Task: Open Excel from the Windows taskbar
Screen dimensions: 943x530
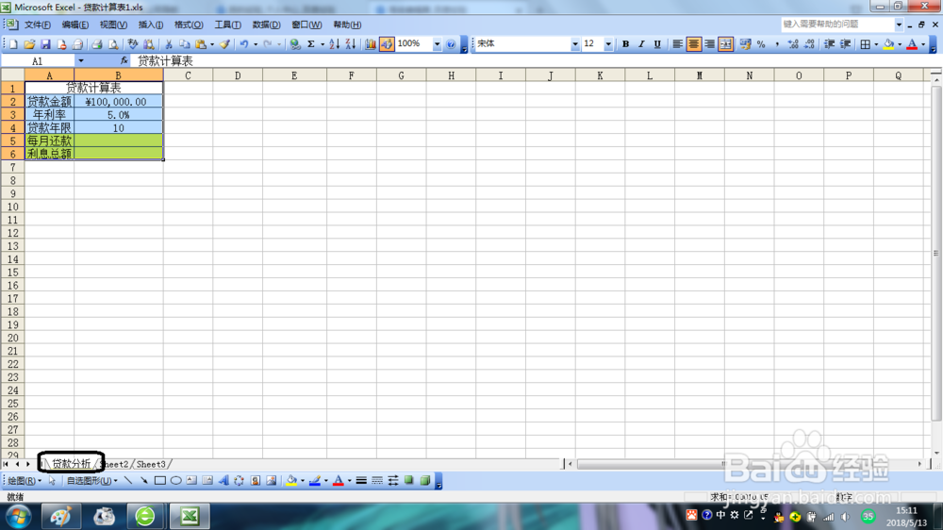Action: [x=190, y=516]
